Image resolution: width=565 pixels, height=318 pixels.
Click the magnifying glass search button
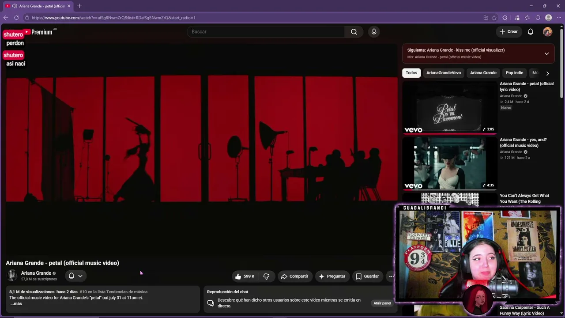tap(354, 32)
